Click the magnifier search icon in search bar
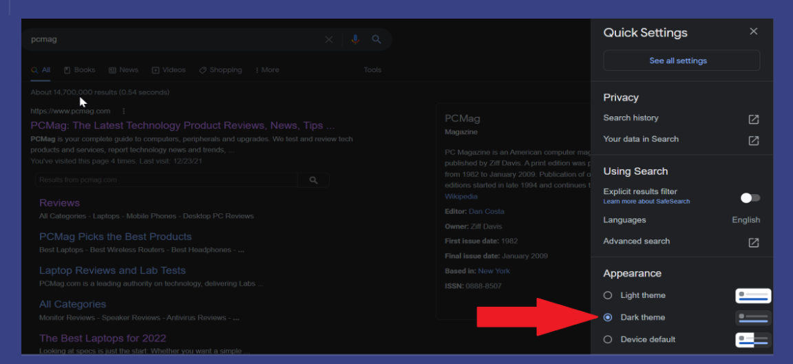Image resolution: width=793 pixels, height=364 pixels. tap(377, 39)
